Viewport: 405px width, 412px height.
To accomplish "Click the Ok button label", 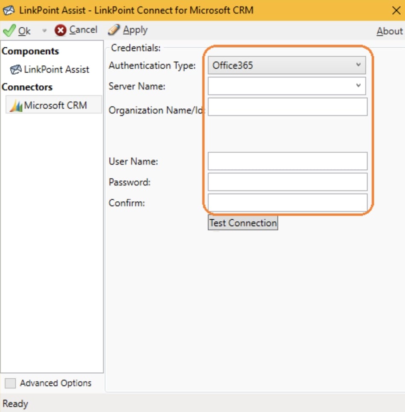I will coord(24,31).
